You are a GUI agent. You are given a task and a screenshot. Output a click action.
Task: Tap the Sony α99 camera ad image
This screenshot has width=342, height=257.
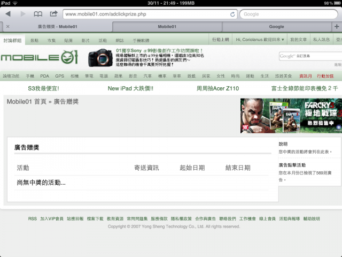(x=100, y=57)
